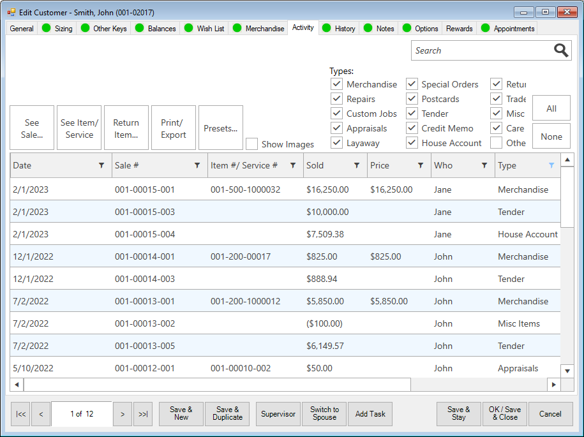Open the Wish List tab
This screenshot has width=584, height=437.
coord(210,29)
